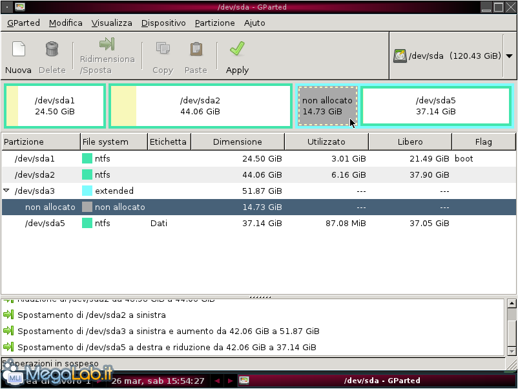This screenshot has height=389, width=518.
Task: Apply pending operations with the green checkmark
Action: tap(237, 48)
